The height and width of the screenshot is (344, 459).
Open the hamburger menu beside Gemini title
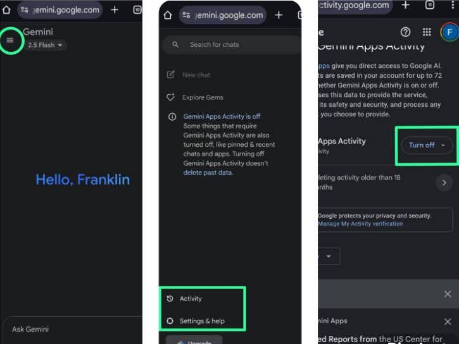tap(10, 40)
